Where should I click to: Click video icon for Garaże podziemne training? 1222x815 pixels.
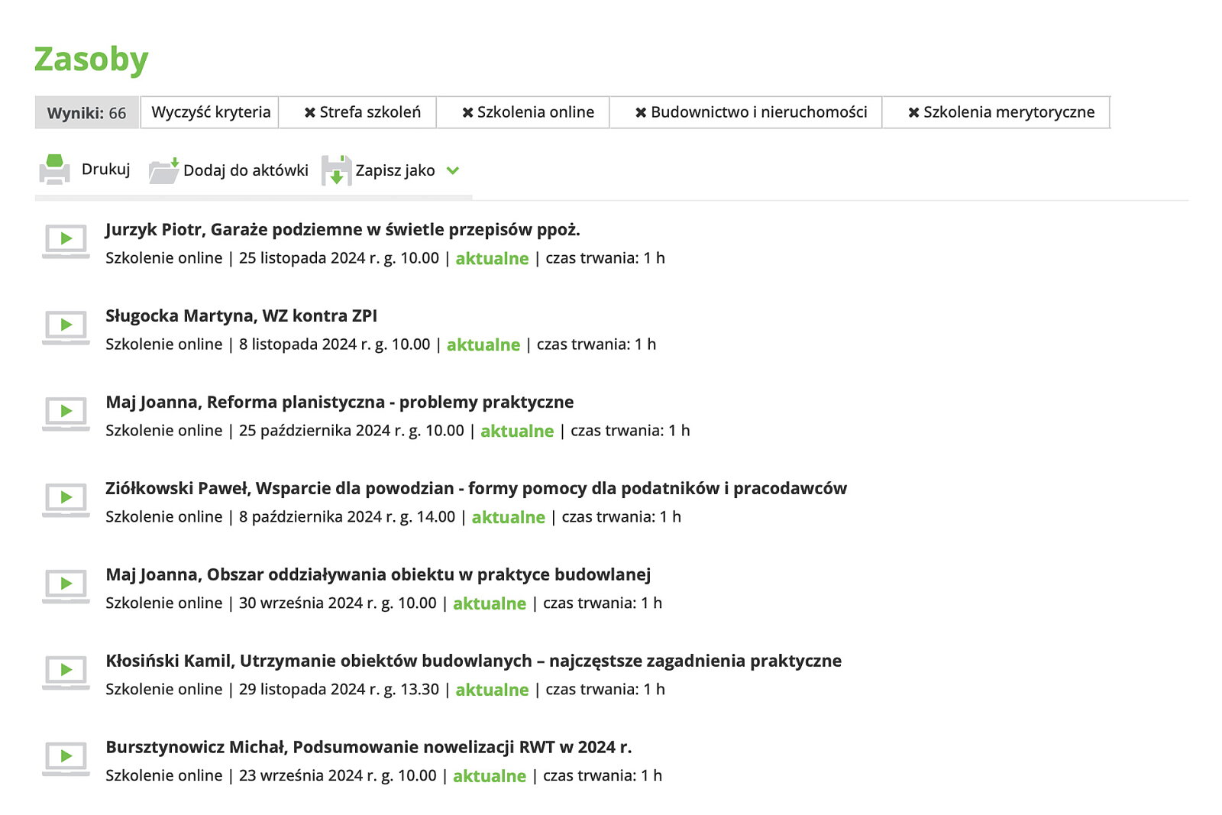pyautogui.click(x=66, y=241)
